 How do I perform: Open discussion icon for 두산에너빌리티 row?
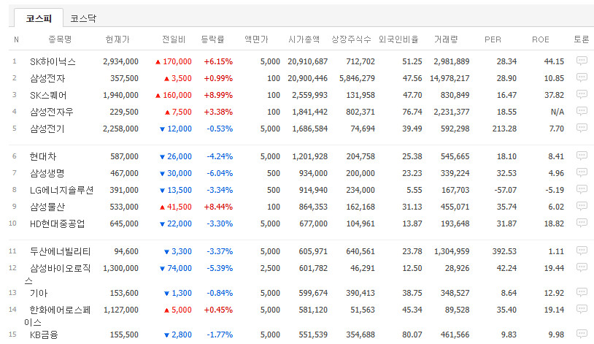tap(582, 251)
